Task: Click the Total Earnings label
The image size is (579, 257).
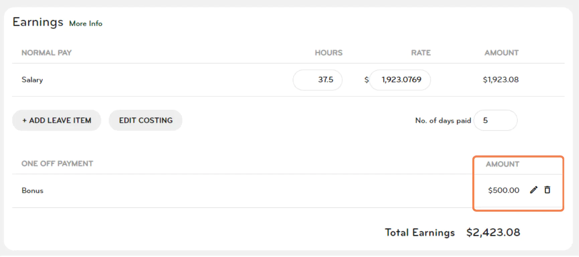Action: [420, 232]
